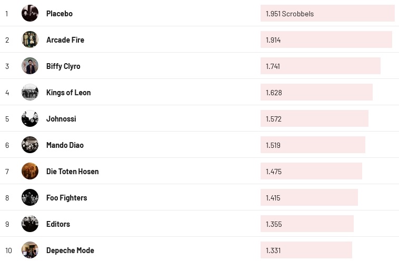Click the Johnossi artist avatar
Image resolution: width=399 pixels, height=261 pixels.
(x=30, y=118)
